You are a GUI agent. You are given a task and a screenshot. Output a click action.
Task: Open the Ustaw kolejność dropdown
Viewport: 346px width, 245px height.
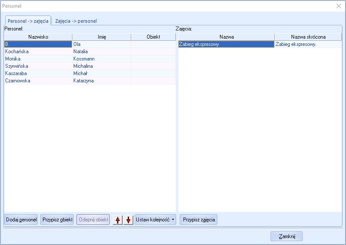(x=155, y=220)
